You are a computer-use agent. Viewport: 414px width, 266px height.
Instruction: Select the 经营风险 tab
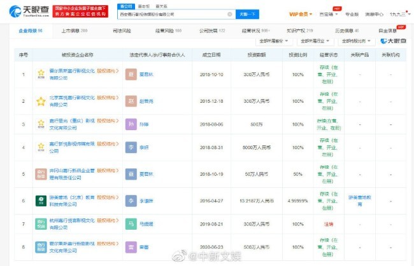coord(168,30)
